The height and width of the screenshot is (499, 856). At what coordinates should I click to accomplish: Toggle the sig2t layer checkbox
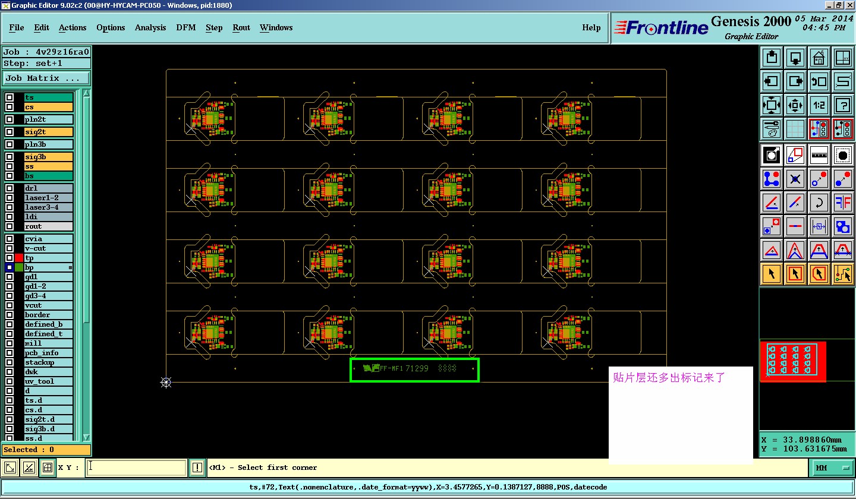[x=10, y=132]
